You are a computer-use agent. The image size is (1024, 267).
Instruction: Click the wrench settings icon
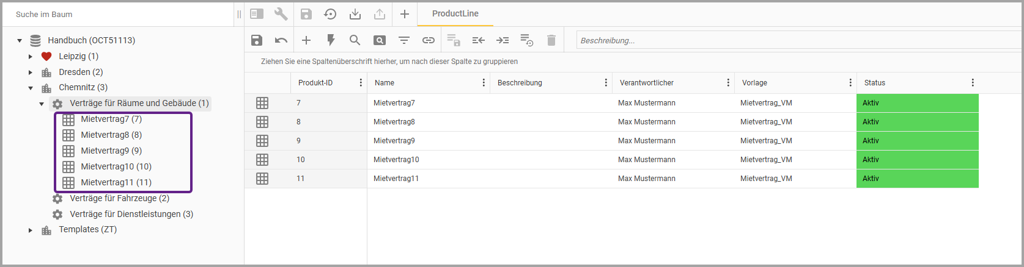pos(281,14)
